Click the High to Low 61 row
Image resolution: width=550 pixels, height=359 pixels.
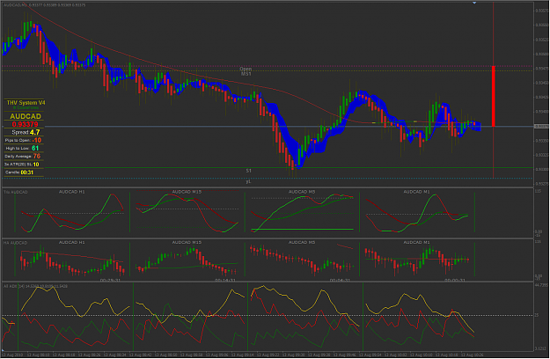pyautogui.click(x=22, y=149)
